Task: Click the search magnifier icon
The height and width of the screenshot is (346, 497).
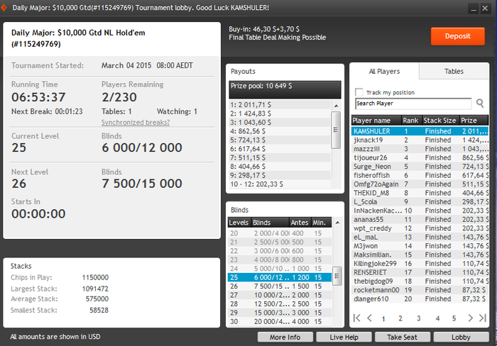Action: point(480,104)
